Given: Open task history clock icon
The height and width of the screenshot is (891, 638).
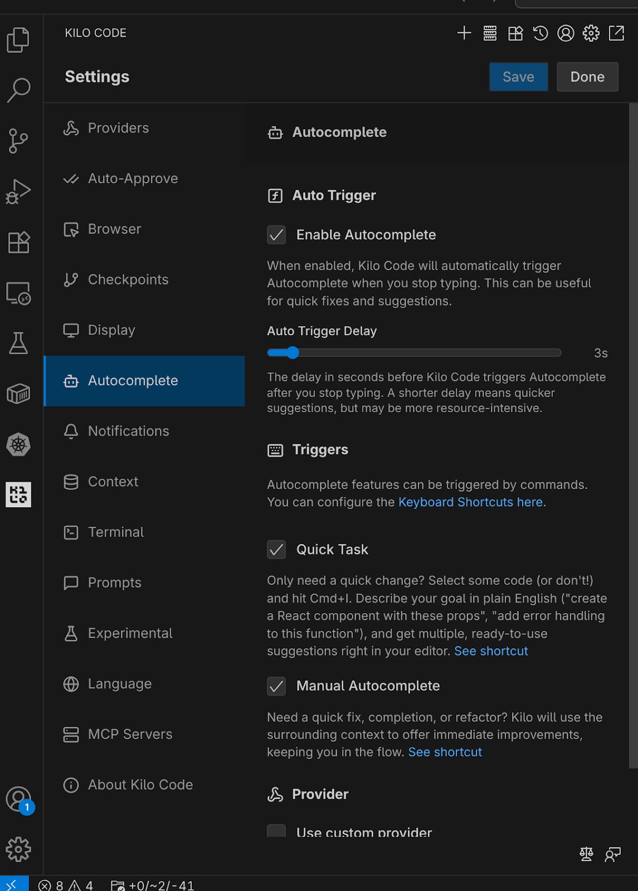Looking at the screenshot, I should tap(540, 33).
